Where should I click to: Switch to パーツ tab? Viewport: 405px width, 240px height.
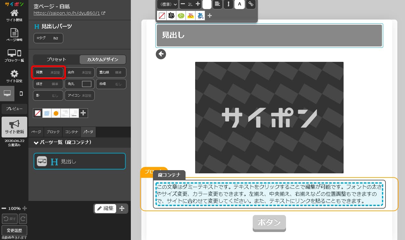point(88,132)
